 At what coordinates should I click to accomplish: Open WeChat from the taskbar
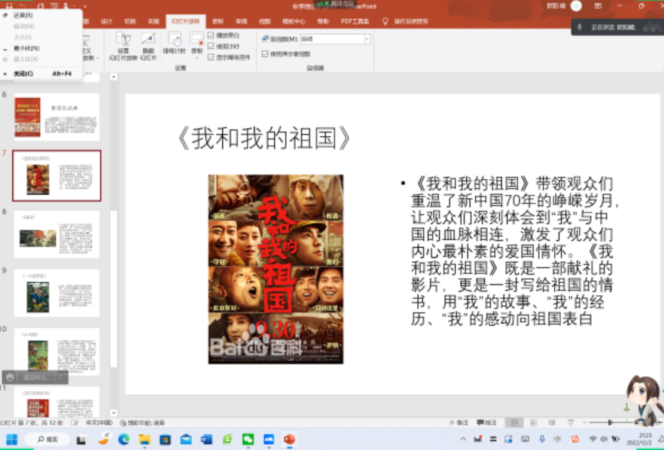point(248,439)
